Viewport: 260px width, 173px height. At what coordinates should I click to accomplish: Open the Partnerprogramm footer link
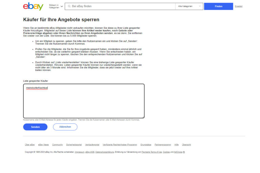point(162,145)
